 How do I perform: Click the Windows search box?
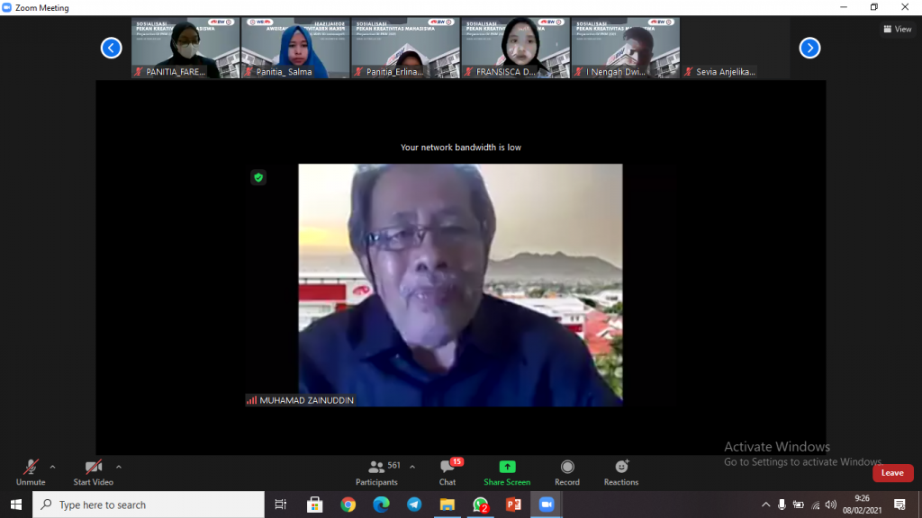tap(149, 505)
